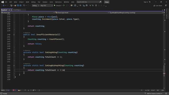Open the IsKingBishopVKing member dropdown
The width and height of the screenshot is (169, 95).
[x=136, y=13]
